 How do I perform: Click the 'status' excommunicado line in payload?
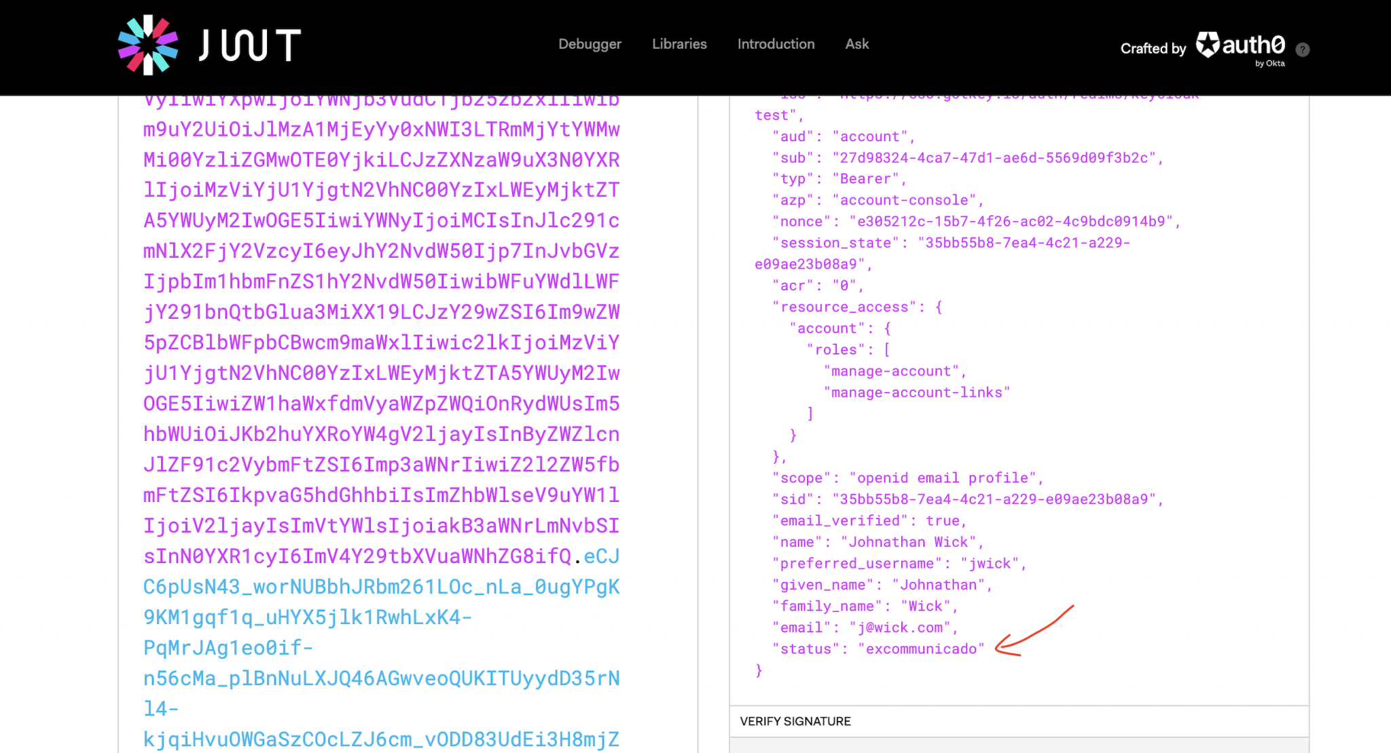tap(878, 649)
